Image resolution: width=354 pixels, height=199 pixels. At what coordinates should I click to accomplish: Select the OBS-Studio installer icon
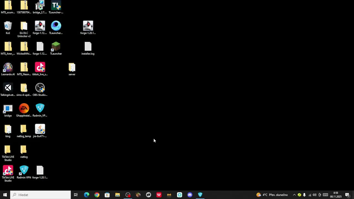pos(40,88)
